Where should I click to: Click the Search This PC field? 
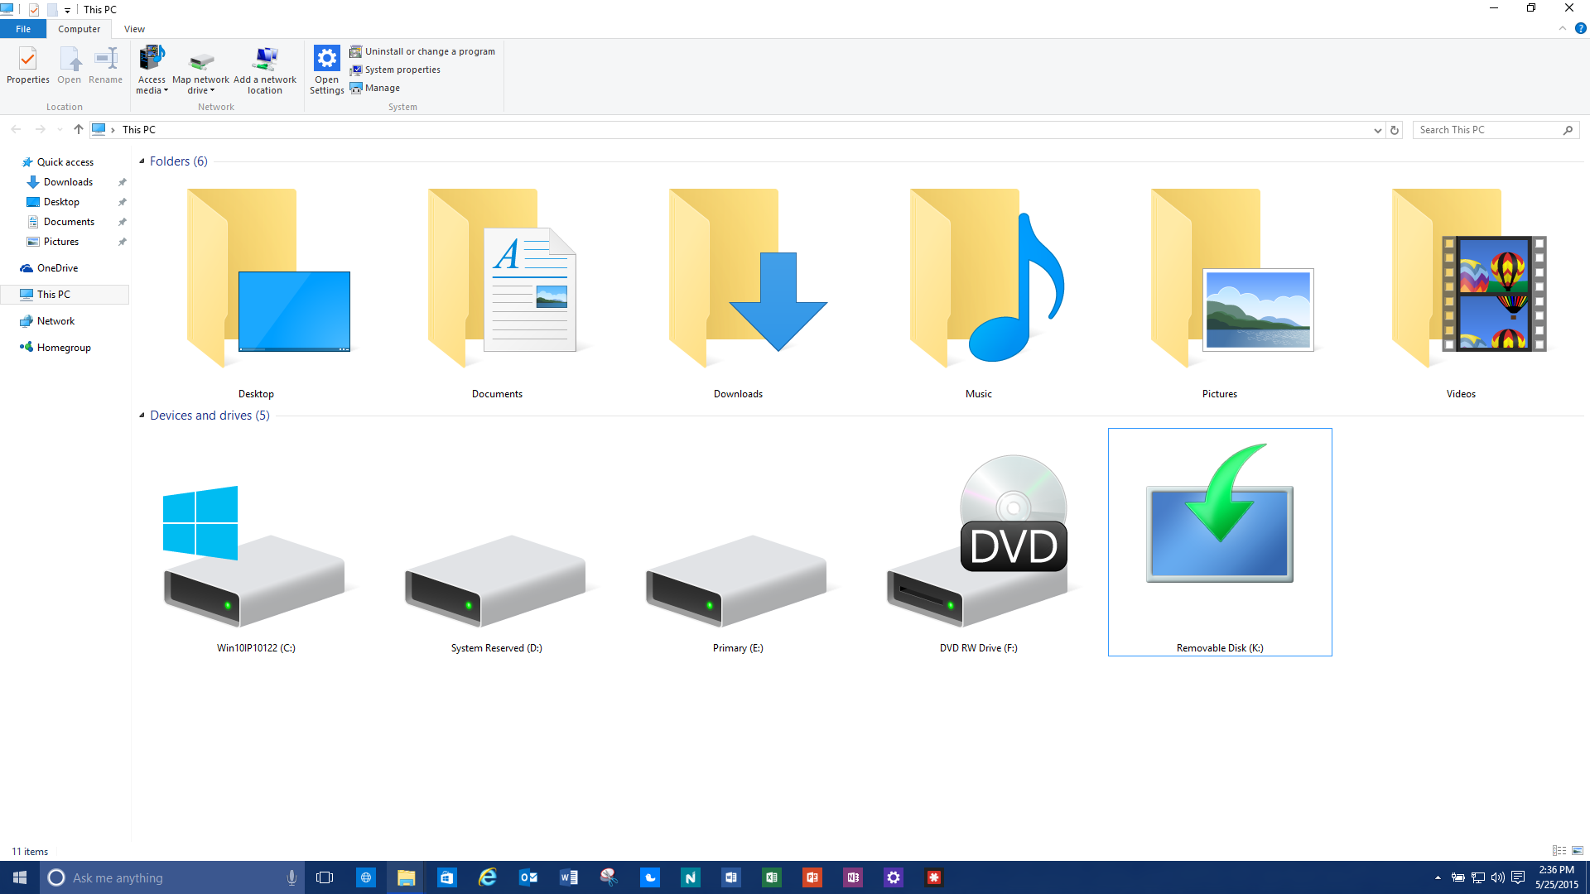point(1488,130)
